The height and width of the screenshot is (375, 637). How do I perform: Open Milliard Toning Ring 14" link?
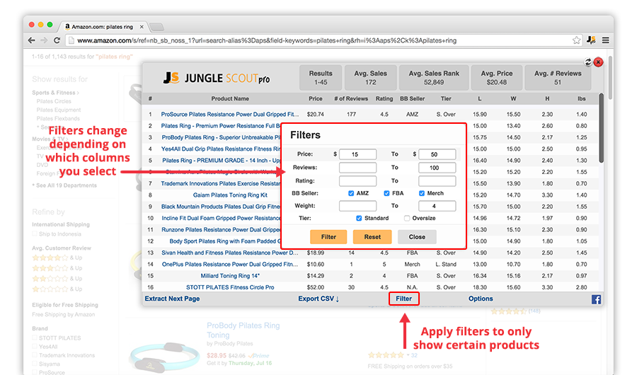(x=230, y=276)
